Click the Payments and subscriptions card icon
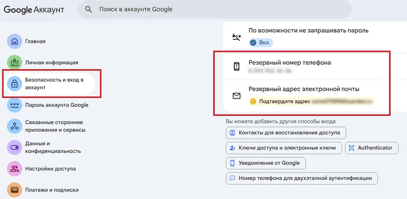Screen dimensions: 407x199 (14, 190)
